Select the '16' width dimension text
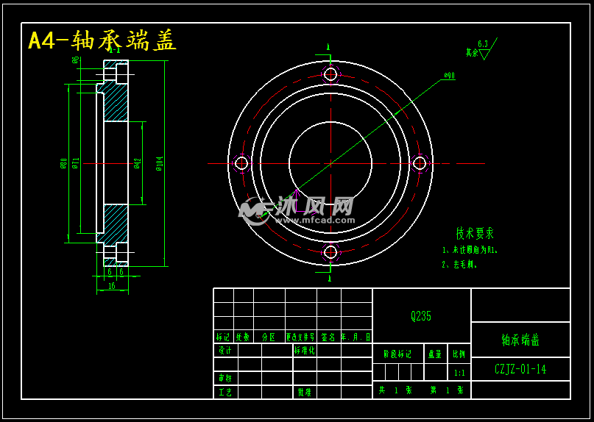The height and width of the screenshot is (422, 594). [x=112, y=286]
